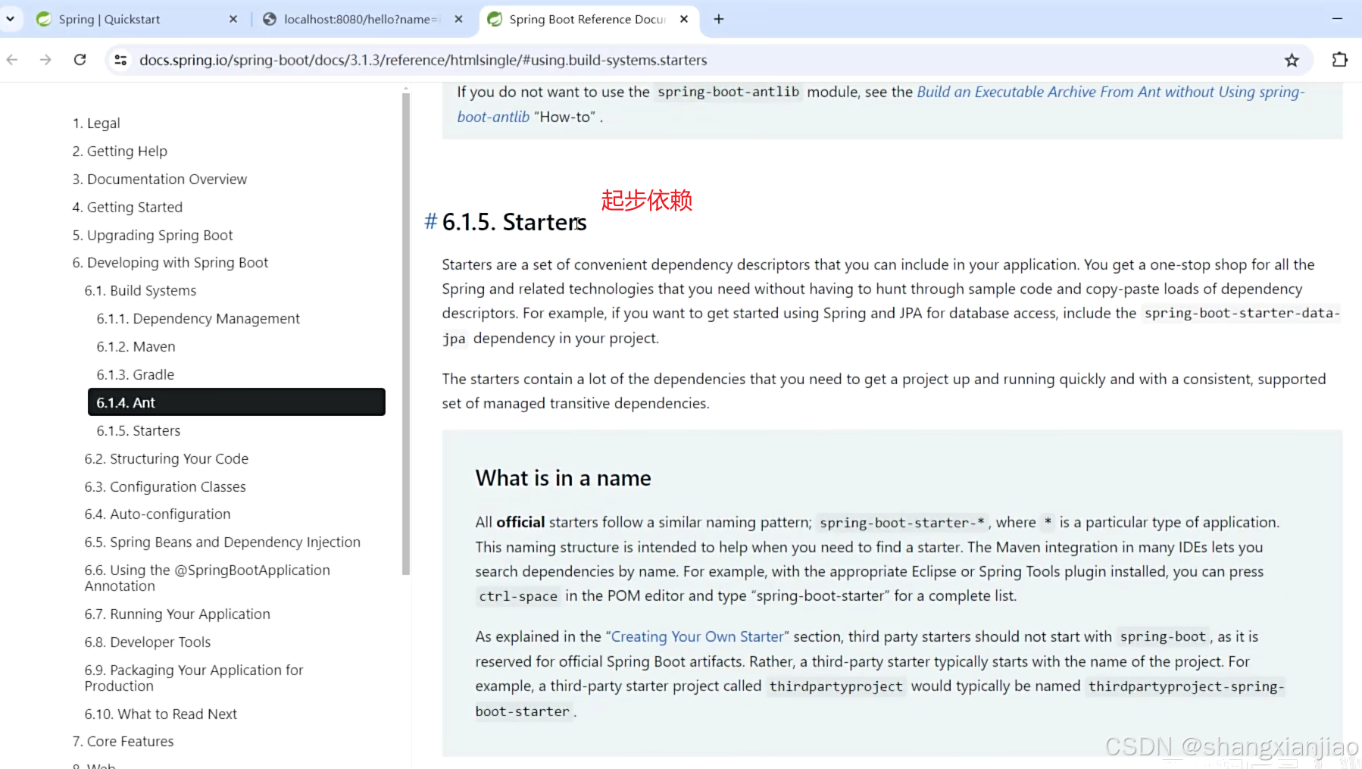The height and width of the screenshot is (769, 1362).
Task: Open 7. Core Features section
Action: coord(123,741)
